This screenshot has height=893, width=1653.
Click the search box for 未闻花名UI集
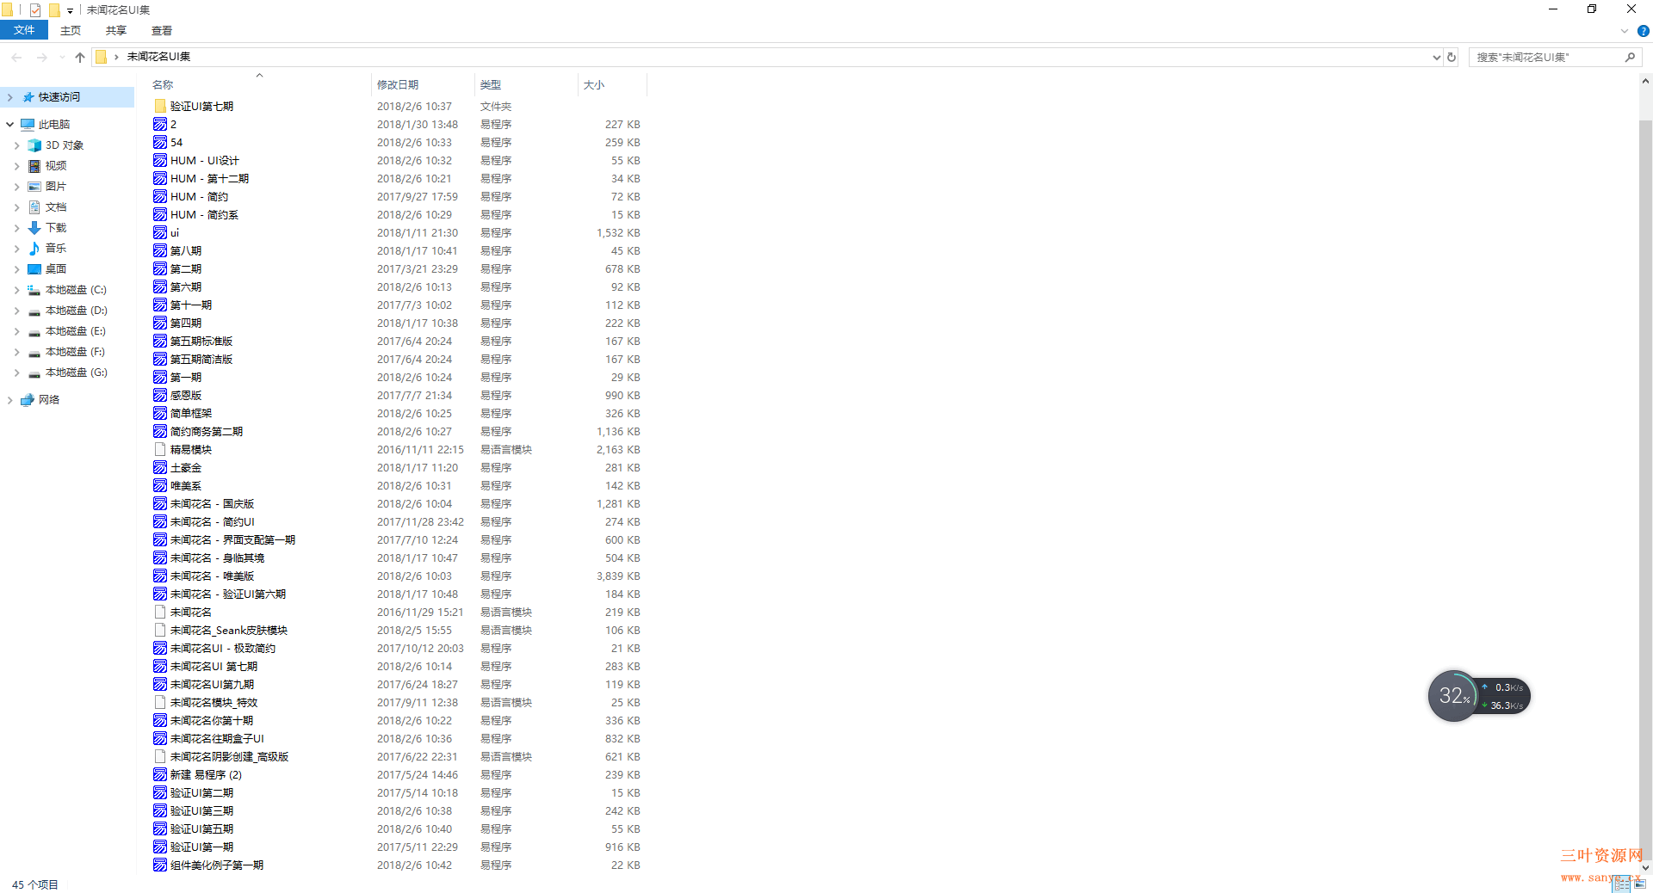point(1545,58)
